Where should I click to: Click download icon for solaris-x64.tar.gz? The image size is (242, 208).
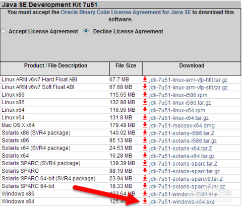tap(145, 156)
